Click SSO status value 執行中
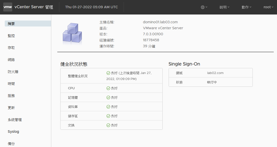The width and height of the screenshot is (277, 147). click(x=212, y=82)
